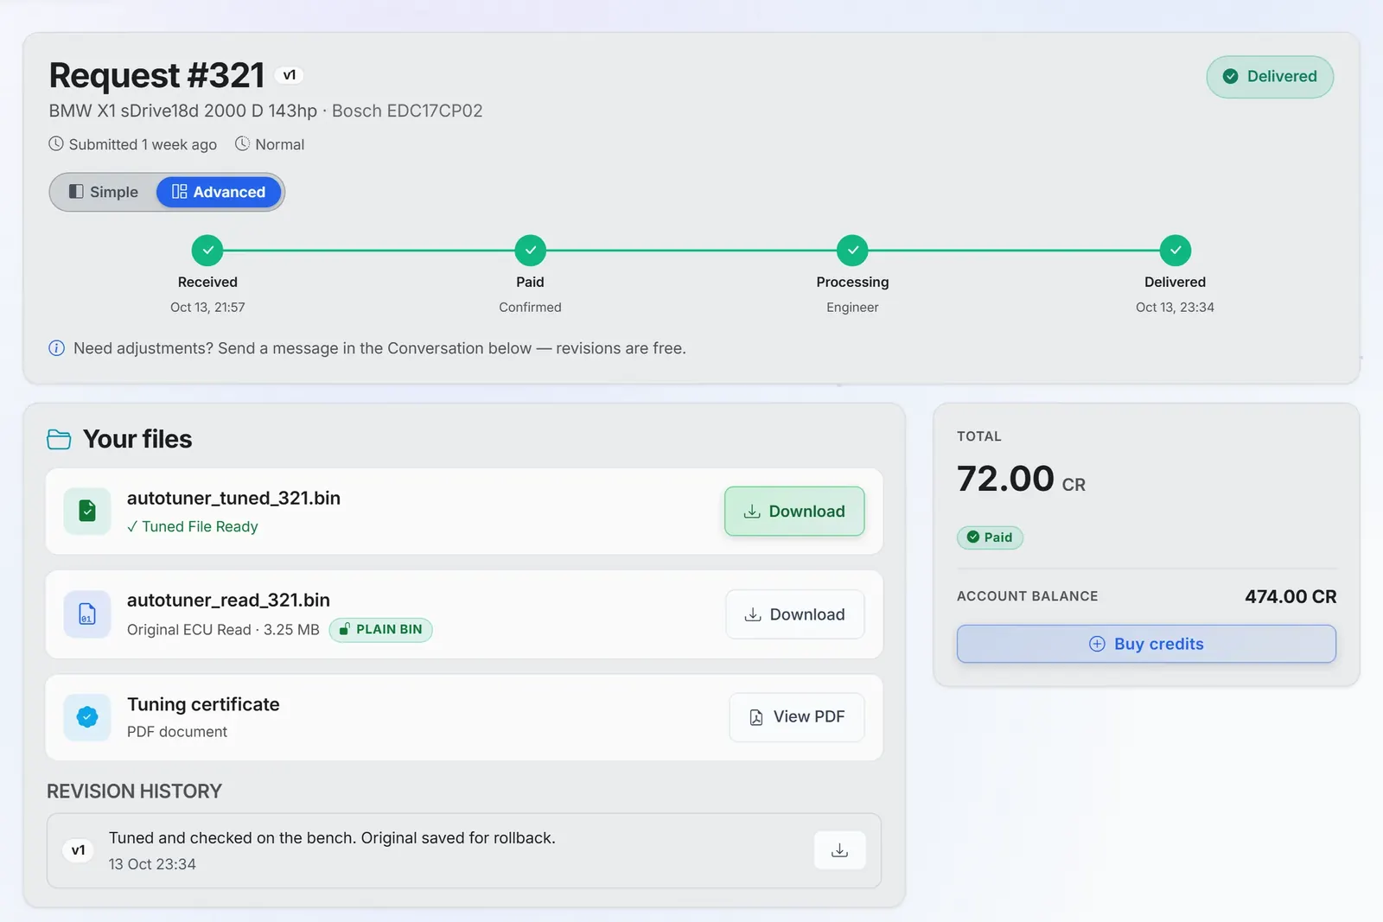Click the original read binary file icon
Viewport: 1383px width, 922px height.
tap(87, 614)
